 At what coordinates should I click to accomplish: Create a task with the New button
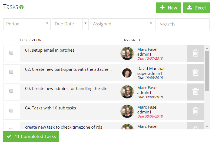coord(169,8)
